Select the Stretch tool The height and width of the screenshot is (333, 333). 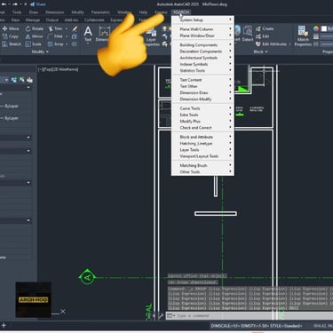(12, 44)
